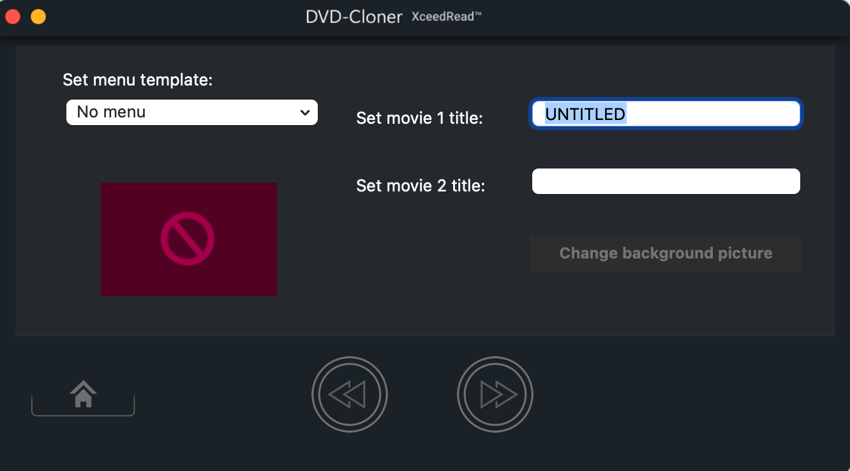This screenshot has height=471, width=850.
Task: Select the movie 2 title field
Action: tap(666, 181)
